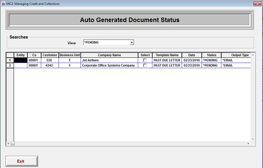Click the Company Name column header
This screenshot has height=168, width=263.
(x=109, y=55)
